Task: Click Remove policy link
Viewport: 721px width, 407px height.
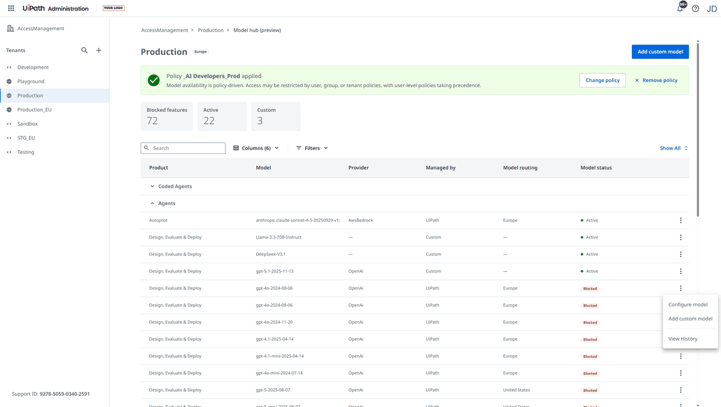Action: [x=655, y=80]
